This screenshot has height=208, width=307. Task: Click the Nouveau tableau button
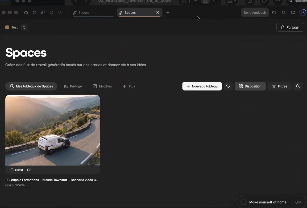(202, 86)
